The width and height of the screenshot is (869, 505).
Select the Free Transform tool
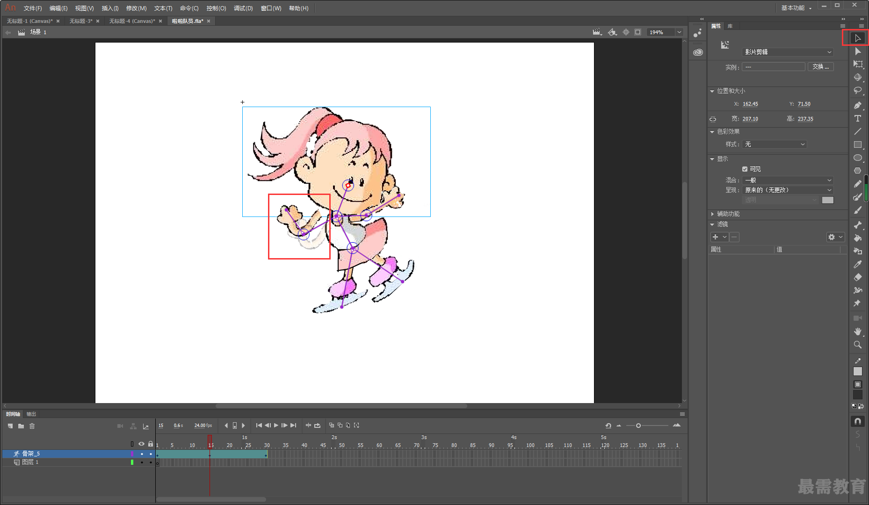click(857, 64)
